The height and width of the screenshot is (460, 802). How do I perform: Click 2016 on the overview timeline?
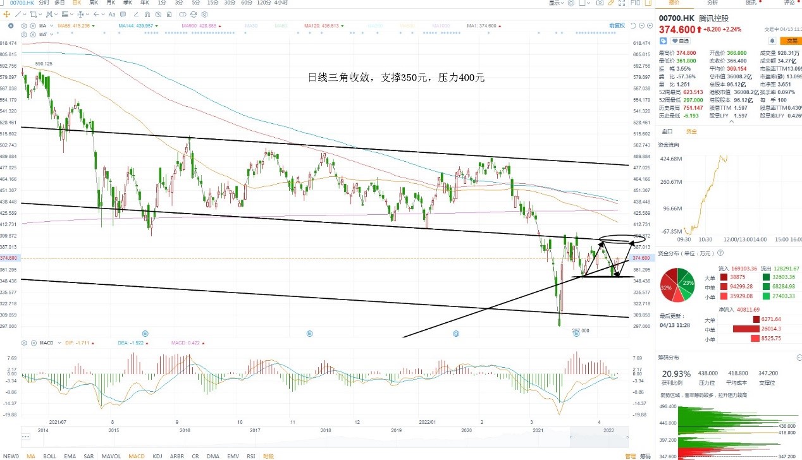point(185,430)
